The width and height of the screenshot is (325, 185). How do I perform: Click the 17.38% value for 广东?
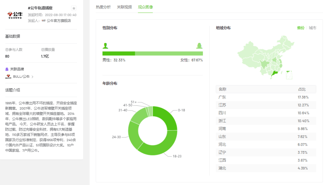[303, 97]
